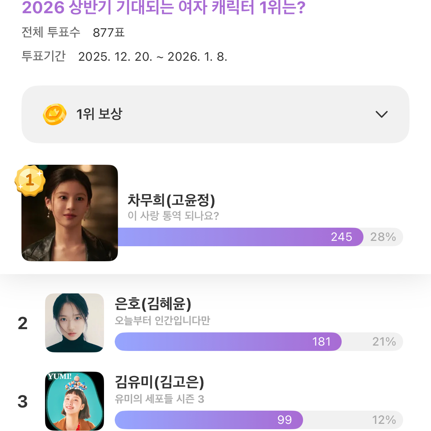Click the purple poll title heading

pyautogui.click(x=164, y=8)
